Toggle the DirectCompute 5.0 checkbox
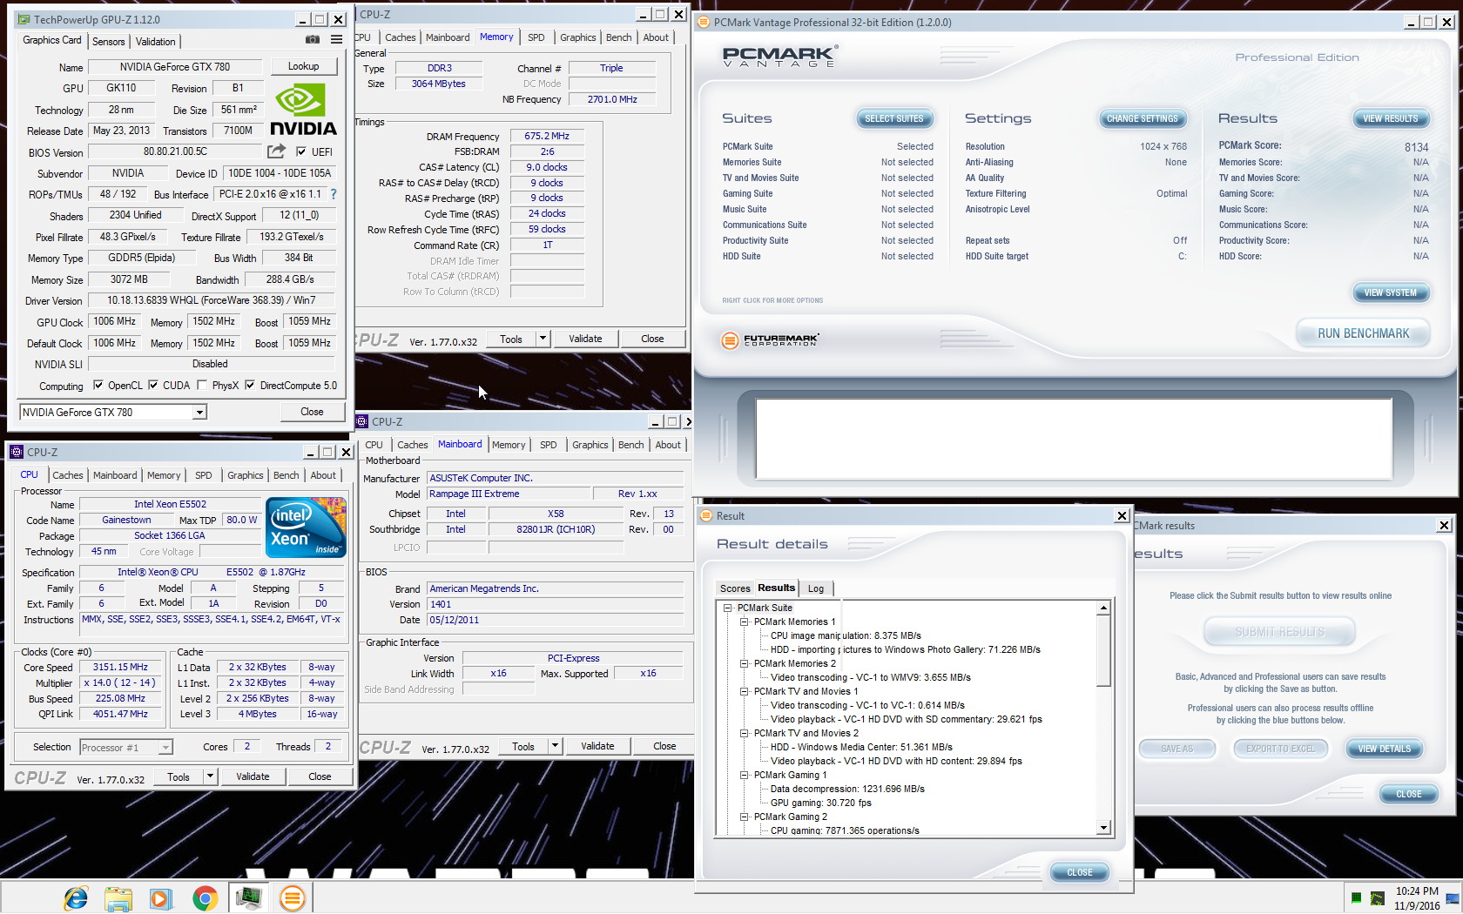 (x=250, y=385)
